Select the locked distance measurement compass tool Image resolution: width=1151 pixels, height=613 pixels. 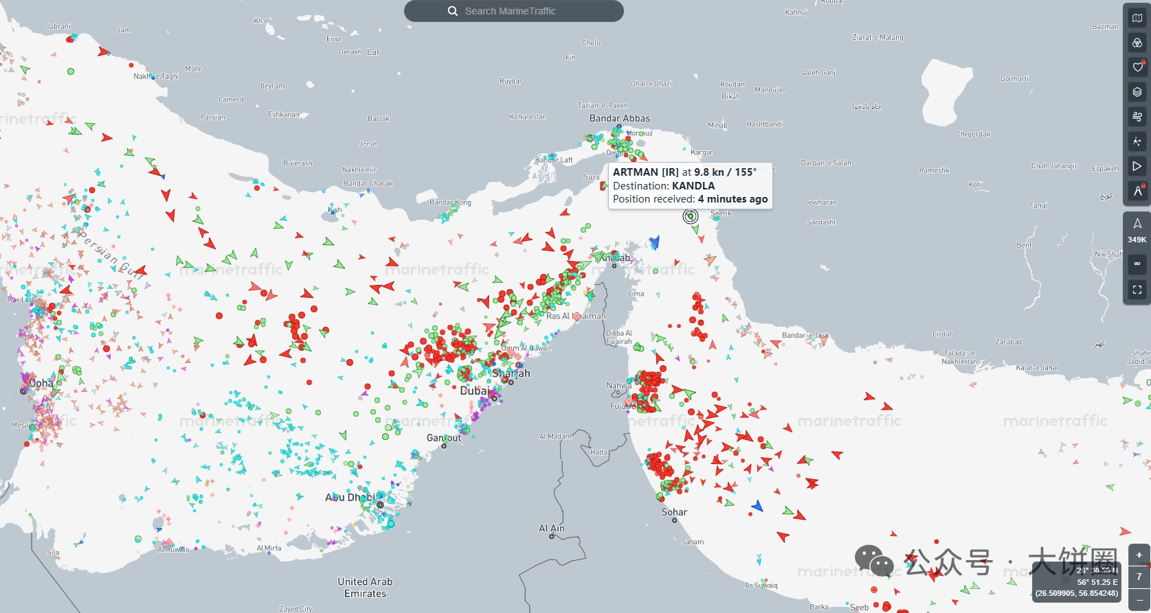(1137, 191)
